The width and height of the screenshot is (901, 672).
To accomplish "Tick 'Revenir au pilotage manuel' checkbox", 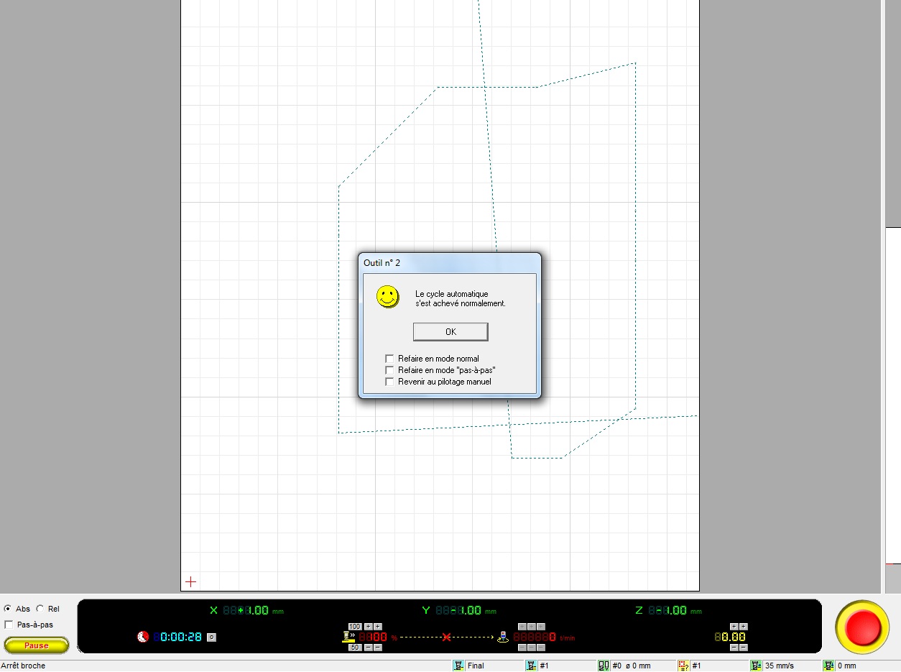I will click(389, 382).
